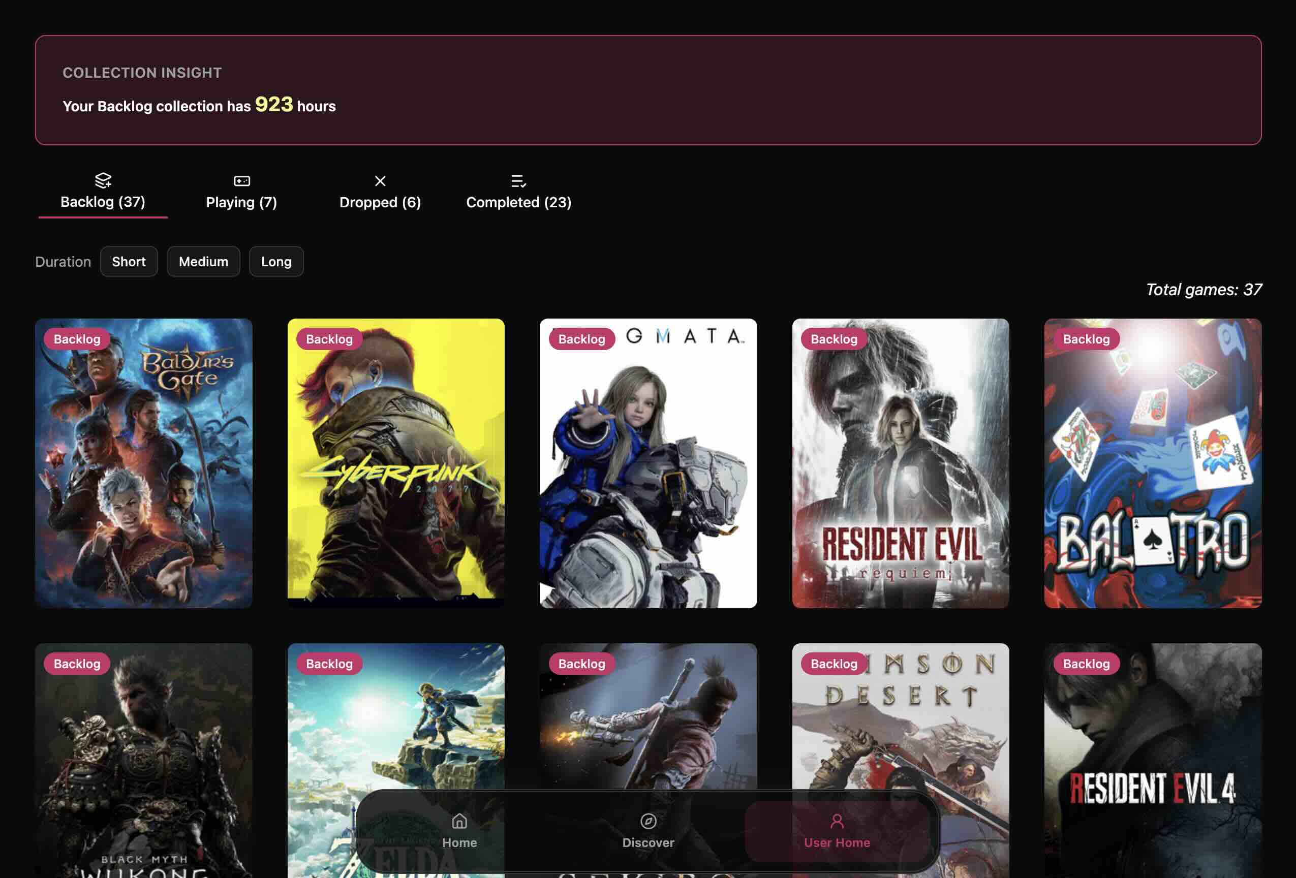Click the Duration label
1296x878 pixels.
pos(63,262)
